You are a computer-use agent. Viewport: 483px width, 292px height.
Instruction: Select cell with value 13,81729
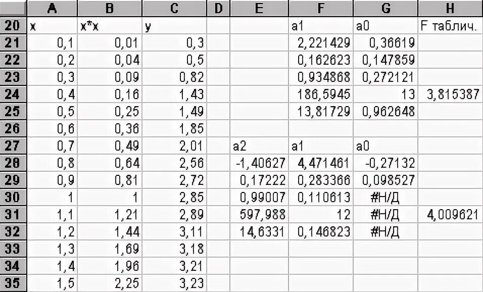pyautogui.click(x=321, y=112)
